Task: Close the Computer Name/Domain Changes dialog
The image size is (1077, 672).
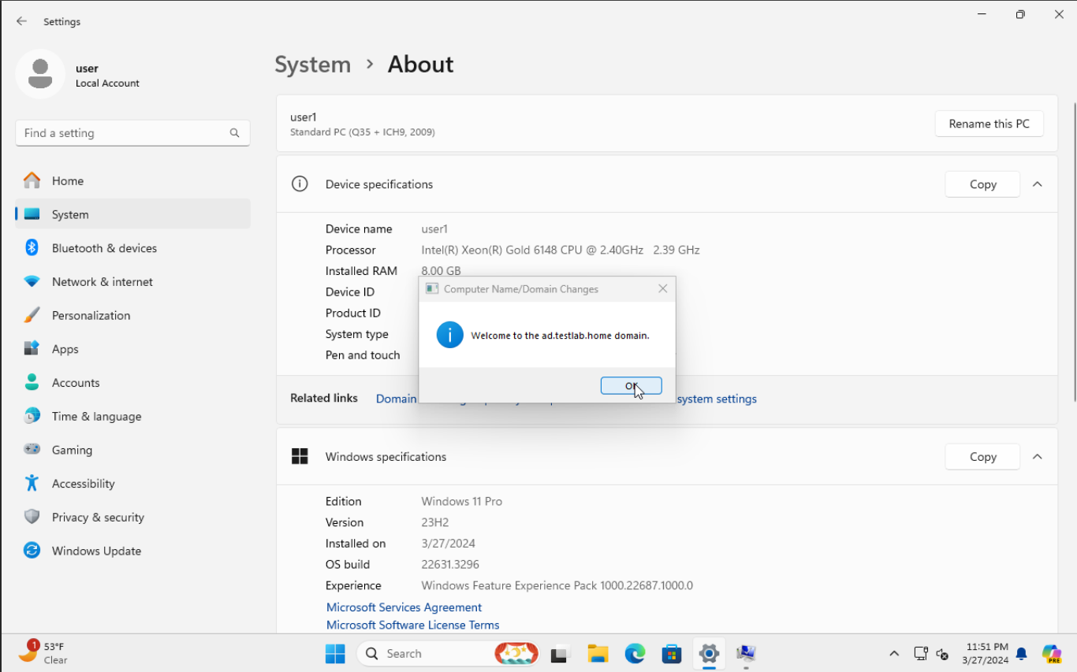Action: click(x=662, y=289)
